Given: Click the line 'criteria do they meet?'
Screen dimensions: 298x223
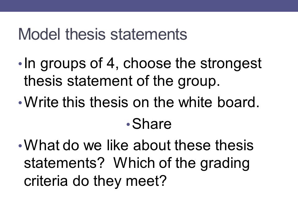Looking at the screenshot, I should click(x=95, y=181).
